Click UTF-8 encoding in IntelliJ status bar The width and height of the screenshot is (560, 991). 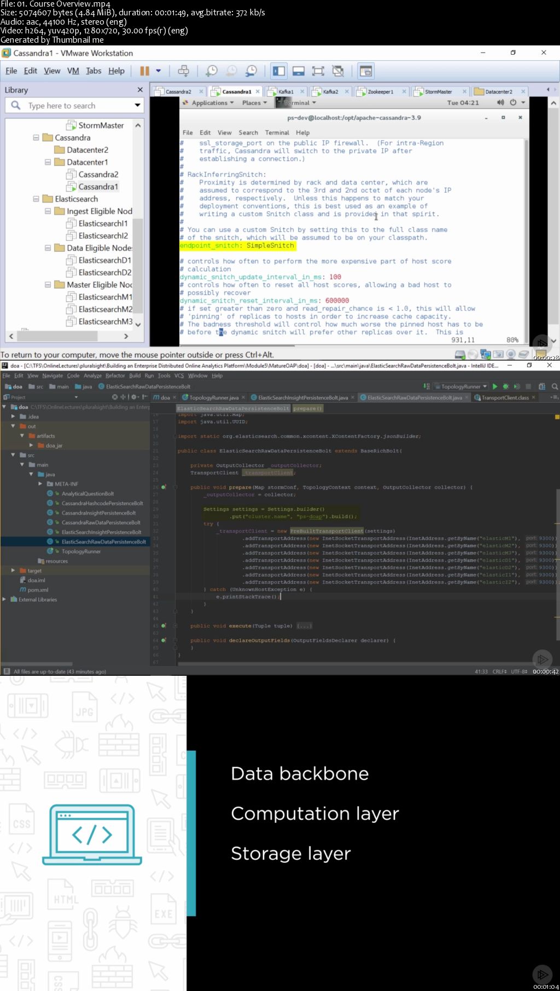(x=519, y=671)
